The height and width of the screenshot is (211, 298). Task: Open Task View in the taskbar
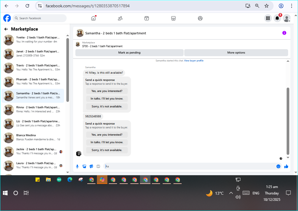point(26,193)
